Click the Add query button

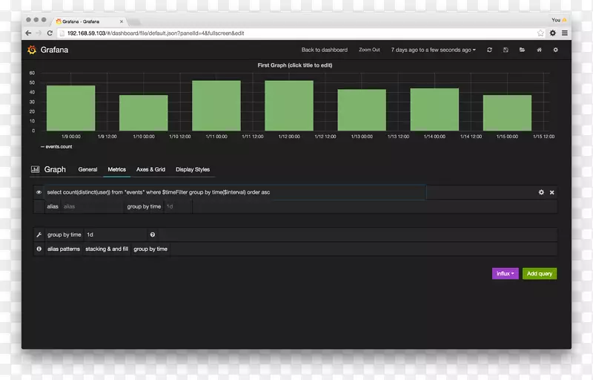[x=539, y=274]
